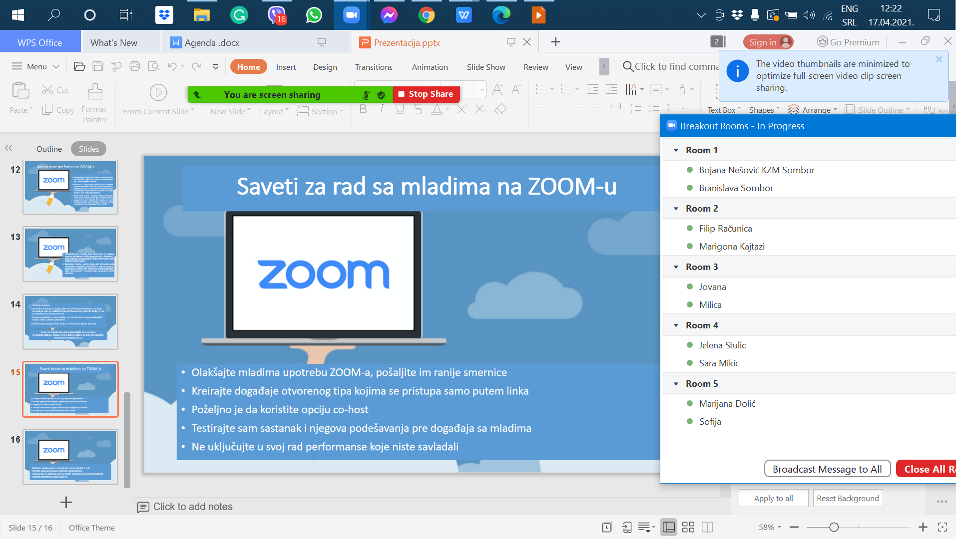Click the Align Center icon

(x=560, y=108)
